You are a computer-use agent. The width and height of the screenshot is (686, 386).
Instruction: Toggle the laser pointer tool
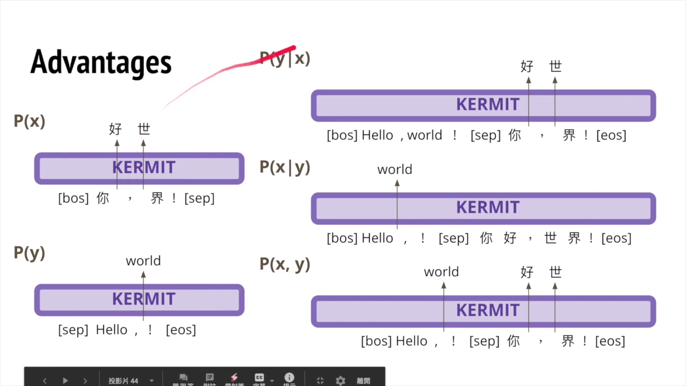[234, 380]
